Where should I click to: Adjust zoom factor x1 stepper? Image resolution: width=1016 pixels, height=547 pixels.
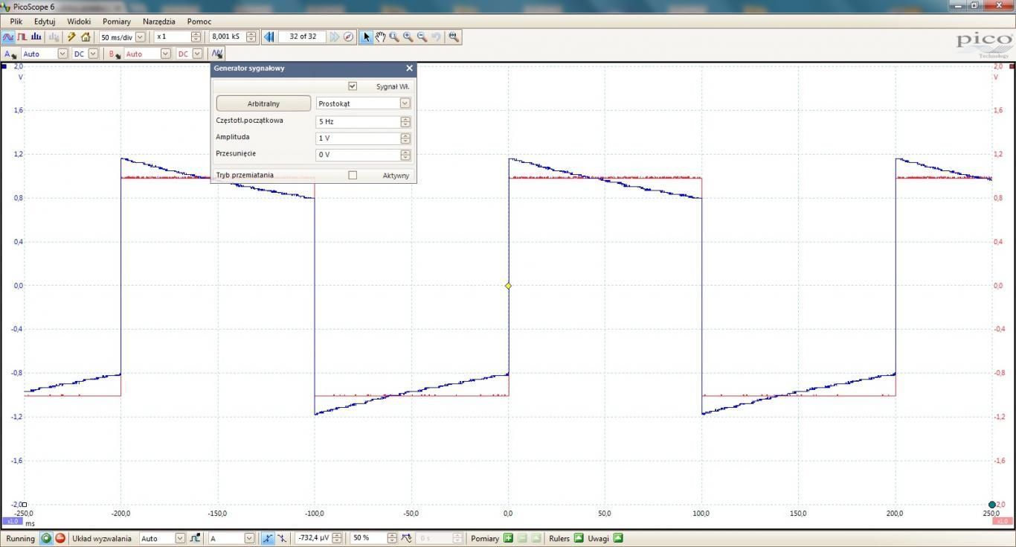pos(196,36)
